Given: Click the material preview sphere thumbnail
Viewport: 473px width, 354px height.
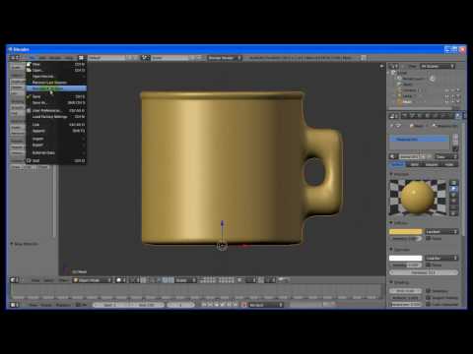Looking at the screenshot, I should click(x=418, y=198).
